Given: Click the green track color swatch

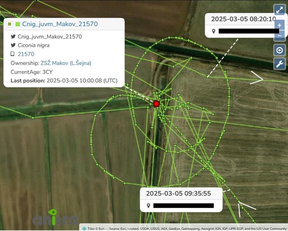Looking at the screenshot, I should [x=18, y=24].
